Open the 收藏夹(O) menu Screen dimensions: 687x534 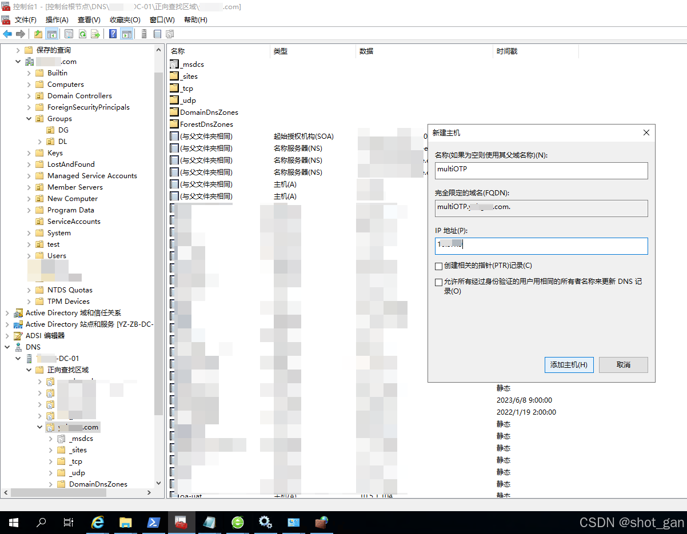125,20
